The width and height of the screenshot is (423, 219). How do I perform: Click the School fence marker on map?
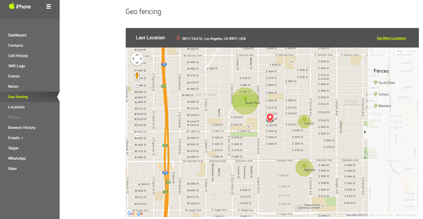tap(304, 119)
